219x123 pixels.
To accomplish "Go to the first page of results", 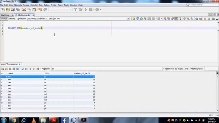I will [26, 69].
